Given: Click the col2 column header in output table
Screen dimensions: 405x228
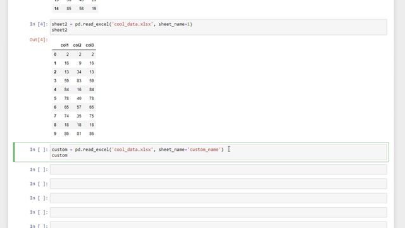Looking at the screenshot, I should pyautogui.click(x=77, y=45).
